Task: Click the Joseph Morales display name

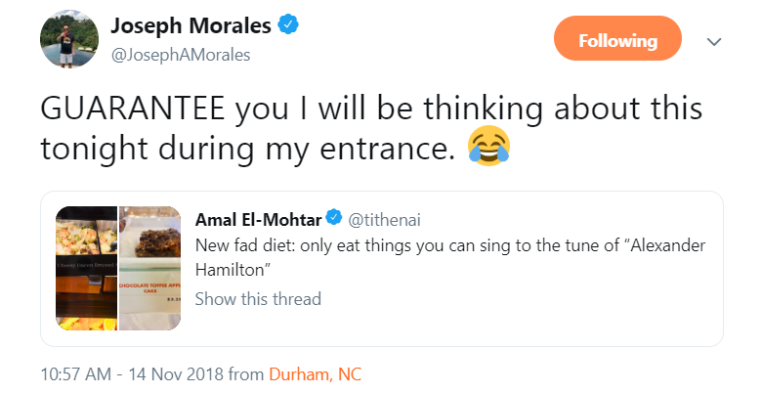Action: coord(190,25)
